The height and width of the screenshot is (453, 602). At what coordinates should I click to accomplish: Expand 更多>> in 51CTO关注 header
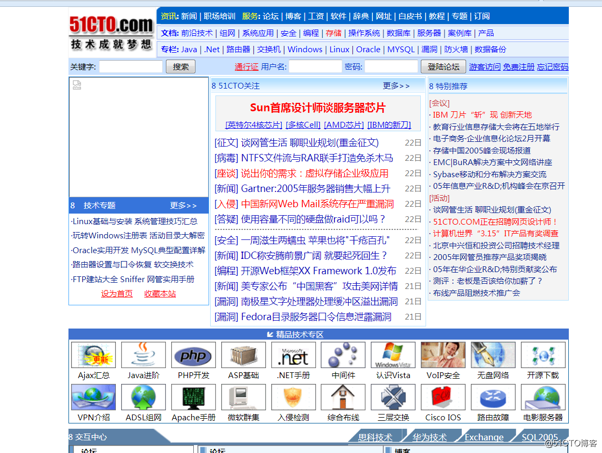click(x=396, y=86)
